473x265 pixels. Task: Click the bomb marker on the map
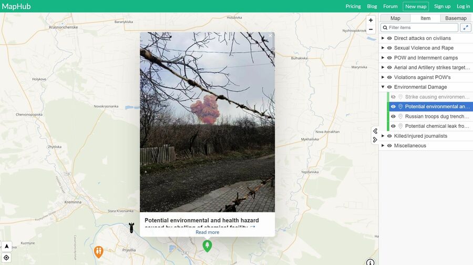(131, 228)
